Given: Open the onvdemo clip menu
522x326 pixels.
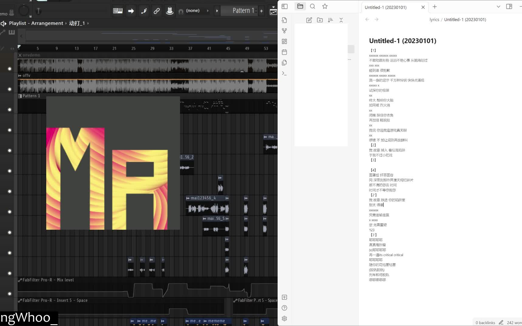Looking at the screenshot, I should (x=20, y=55).
